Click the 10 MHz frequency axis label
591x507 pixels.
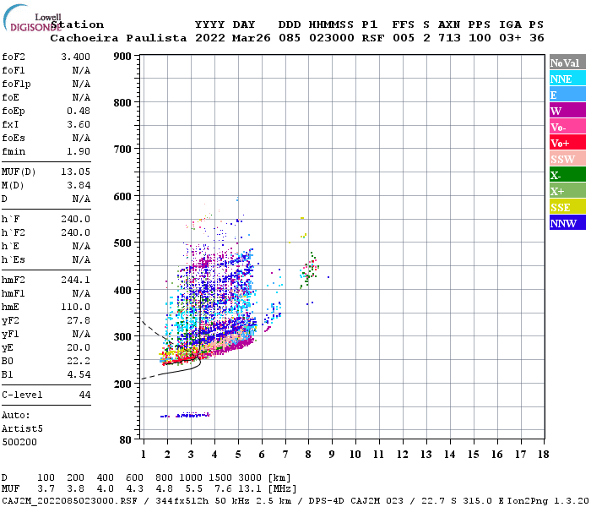pos(355,455)
